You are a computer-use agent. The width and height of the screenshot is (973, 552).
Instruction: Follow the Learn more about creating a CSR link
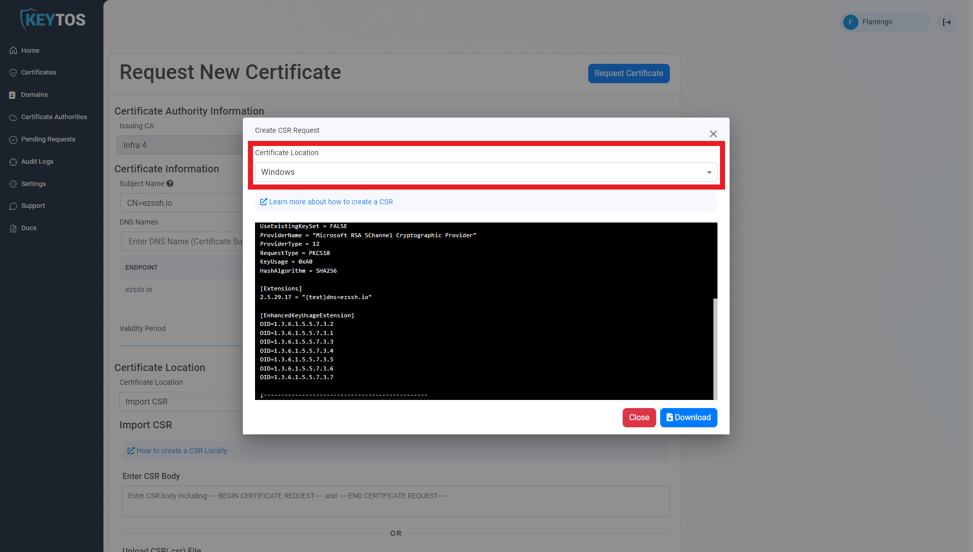pos(331,202)
